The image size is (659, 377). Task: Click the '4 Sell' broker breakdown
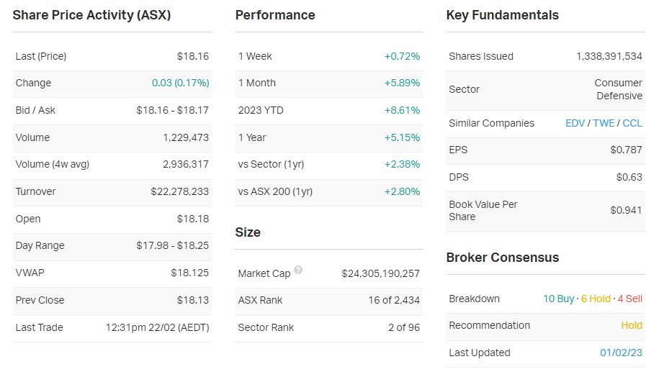coord(630,299)
